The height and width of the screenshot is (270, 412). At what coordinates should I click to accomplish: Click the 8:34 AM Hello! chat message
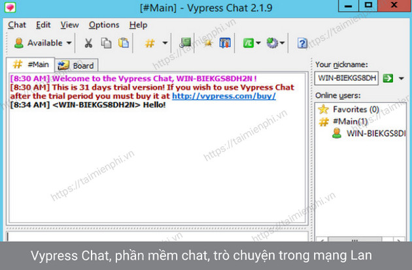88,105
